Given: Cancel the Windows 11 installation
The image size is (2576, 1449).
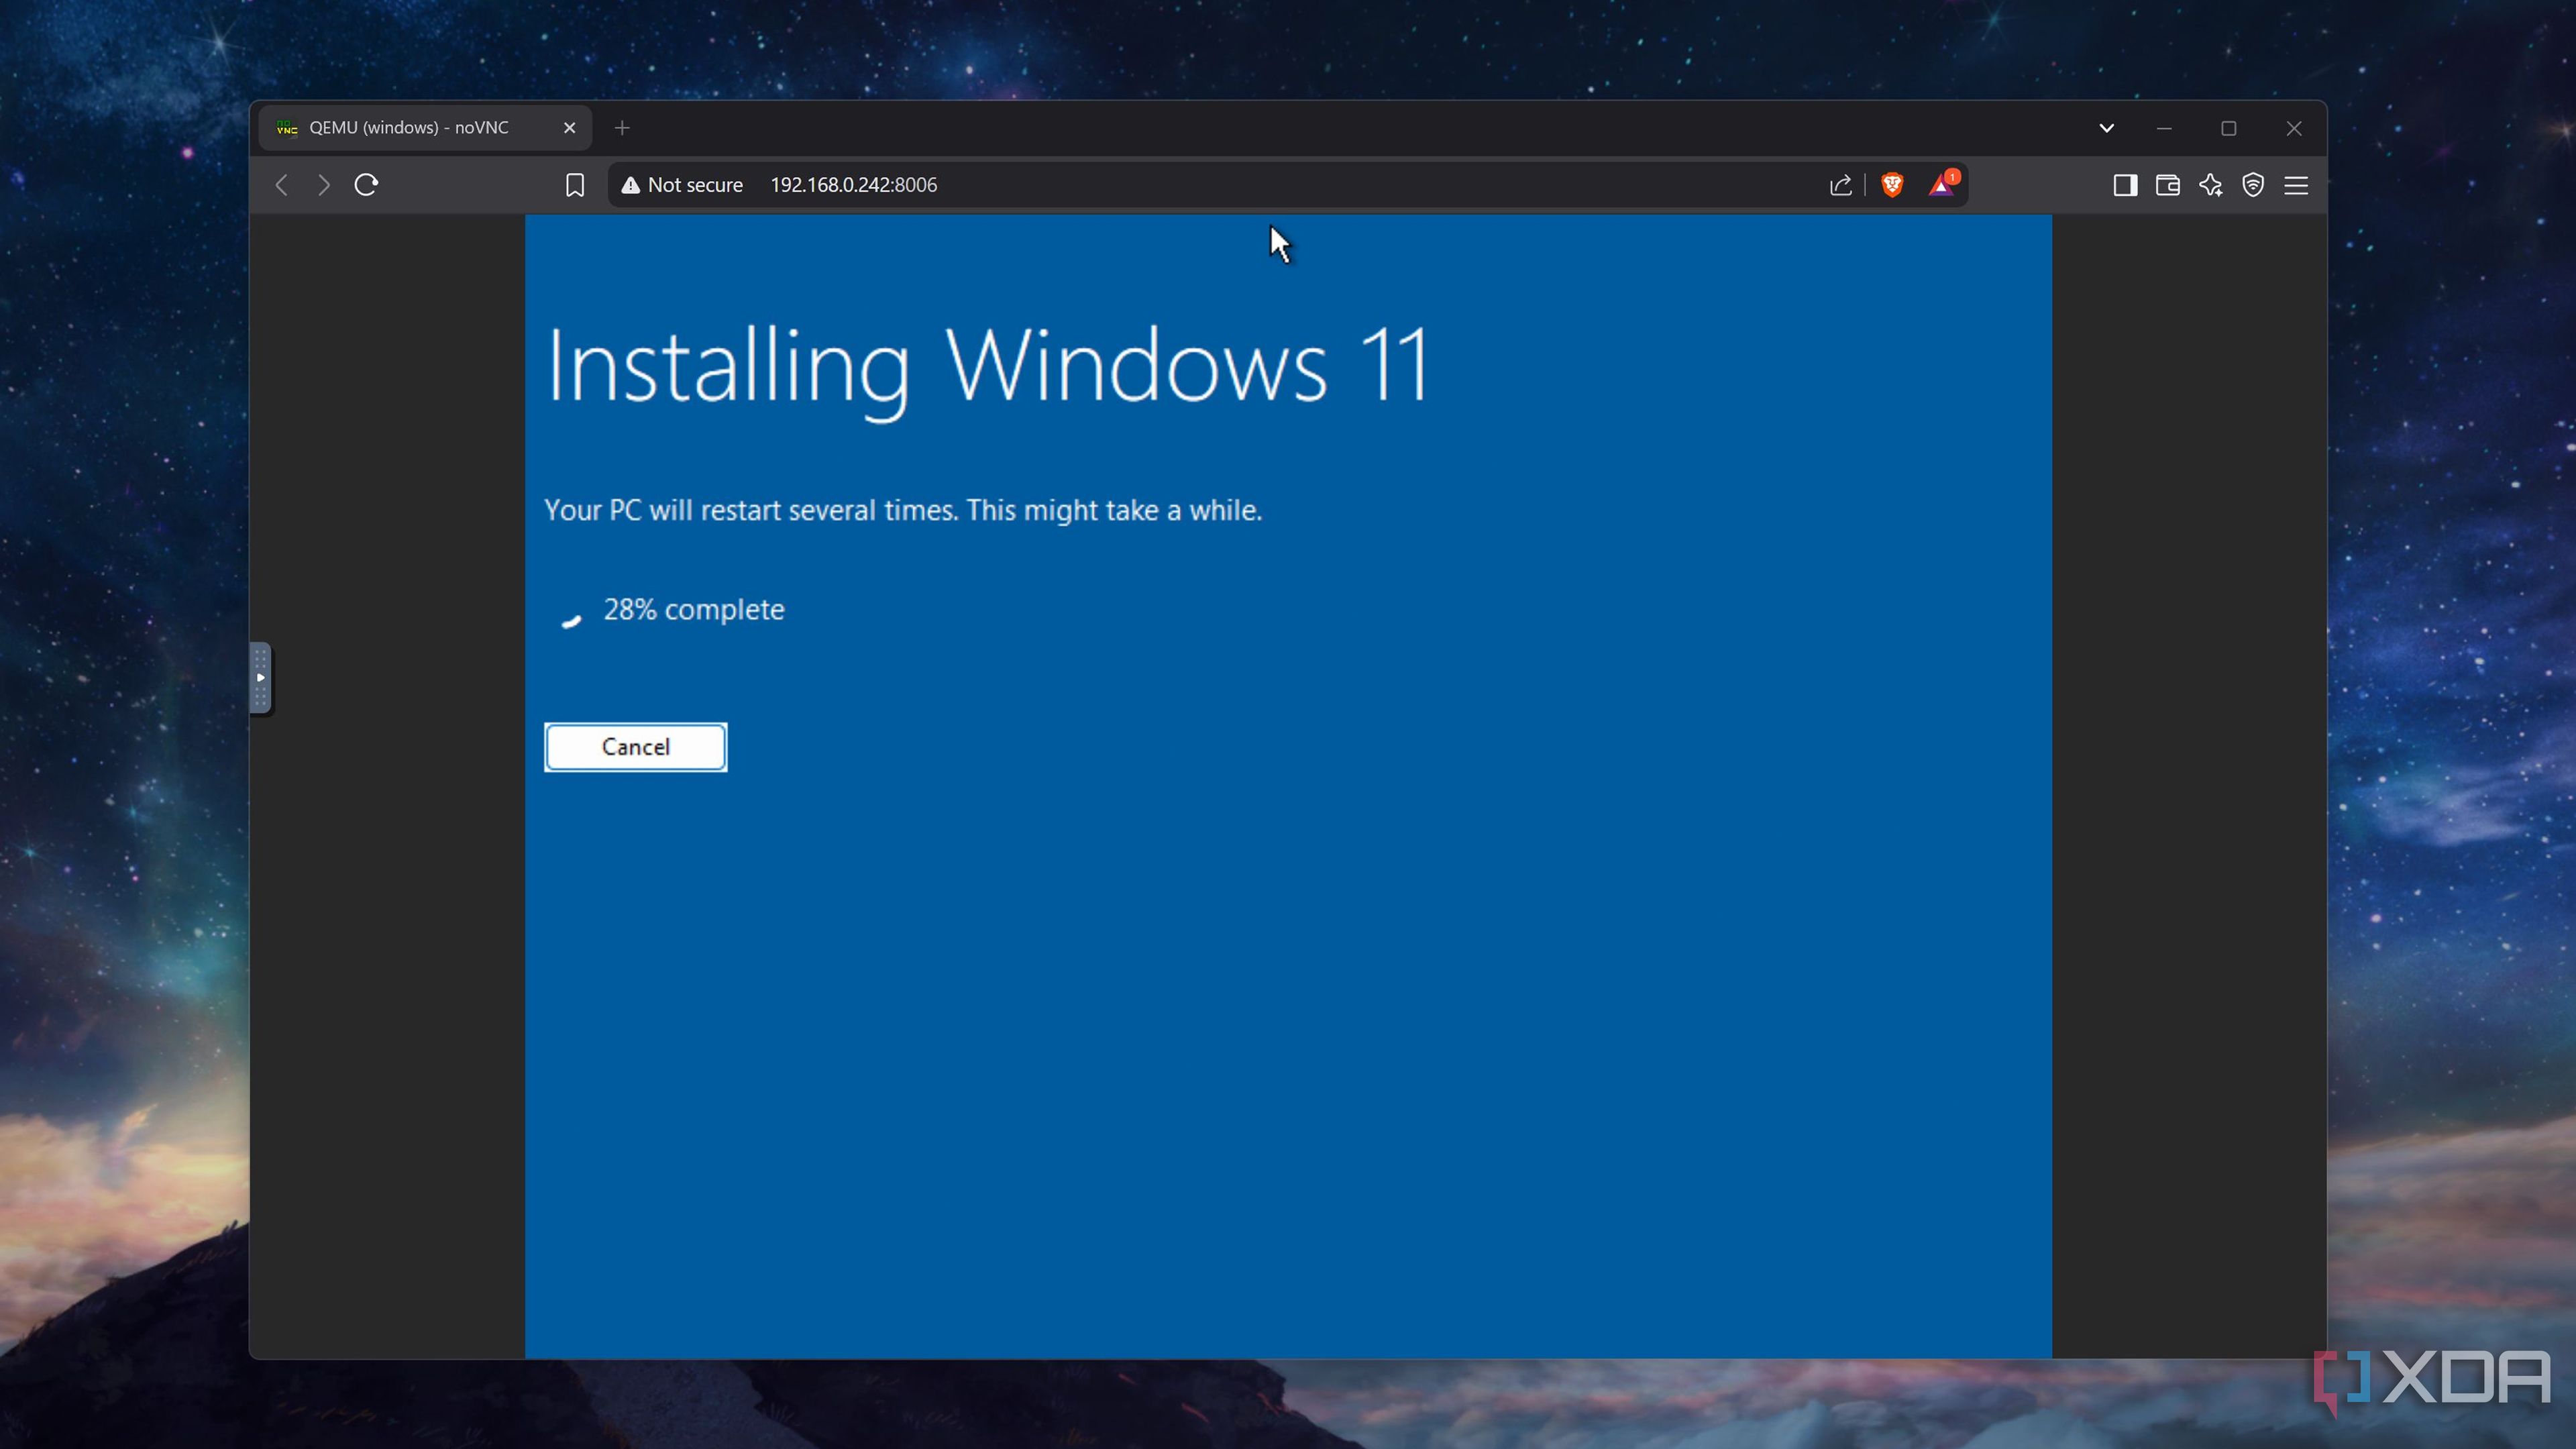Looking at the screenshot, I should click(636, 747).
